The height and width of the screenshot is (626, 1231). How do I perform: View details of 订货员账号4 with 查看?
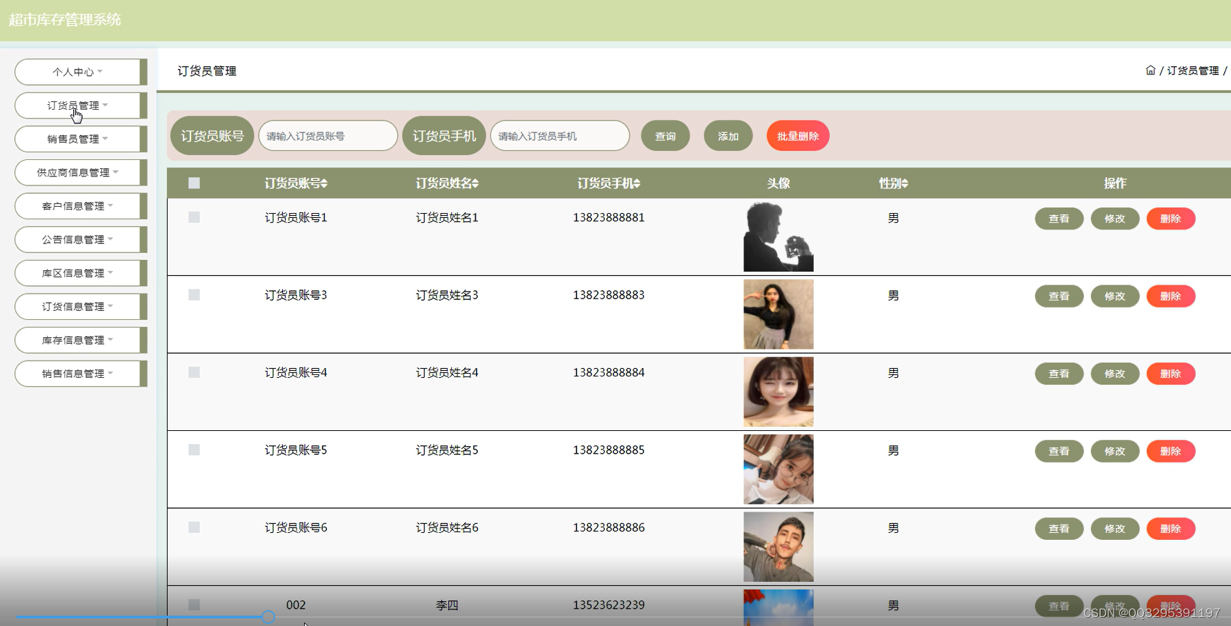1059,374
